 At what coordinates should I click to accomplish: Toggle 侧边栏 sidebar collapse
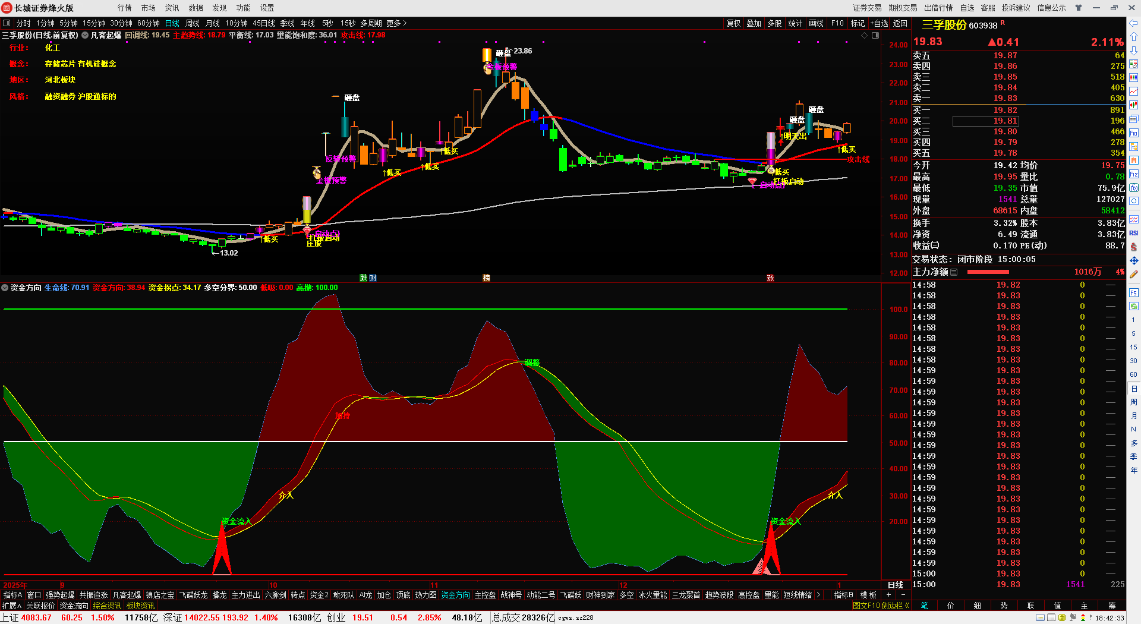point(896,606)
